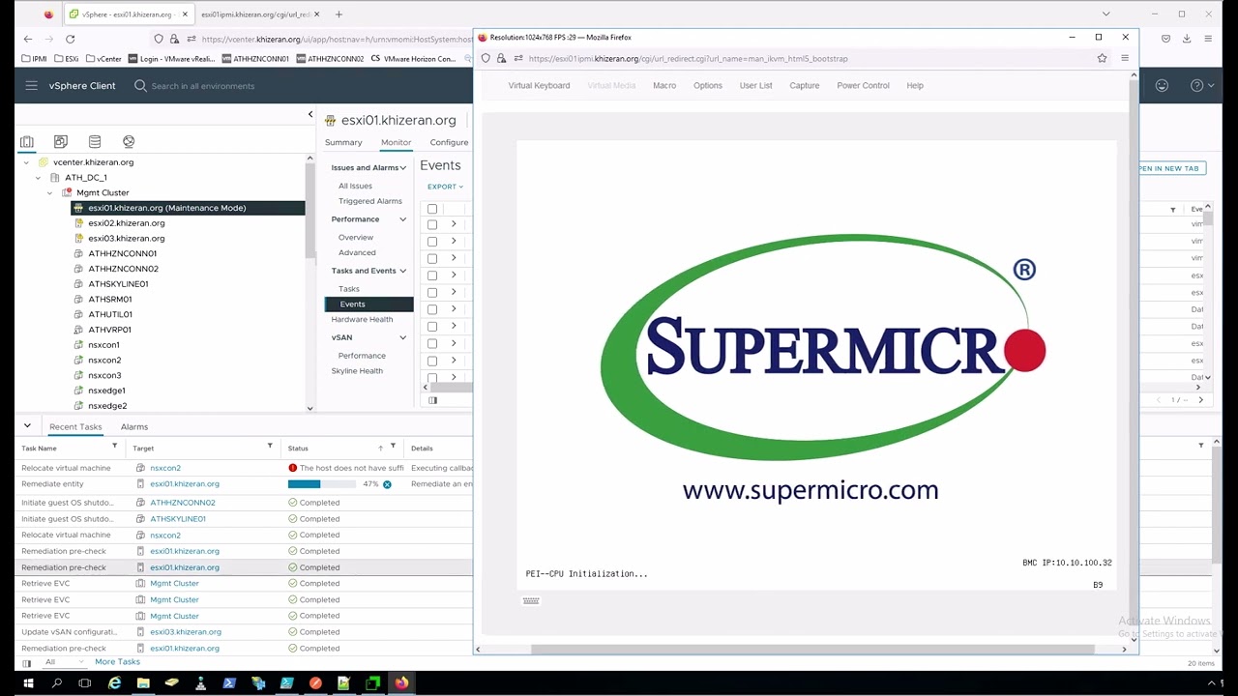Image resolution: width=1238 pixels, height=696 pixels.
Task: Open the ATHSKYLINE01 target link
Action: pyautogui.click(x=178, y=519)
